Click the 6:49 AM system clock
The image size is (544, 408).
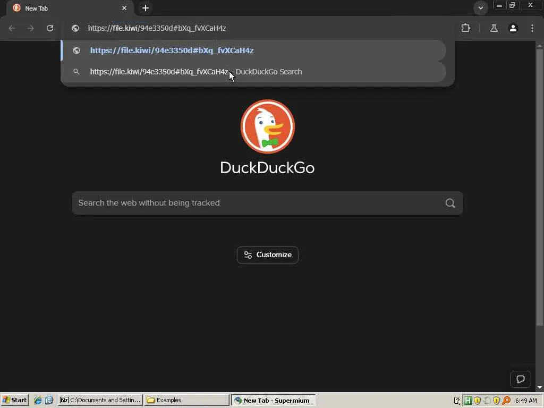tap(526, 401)
